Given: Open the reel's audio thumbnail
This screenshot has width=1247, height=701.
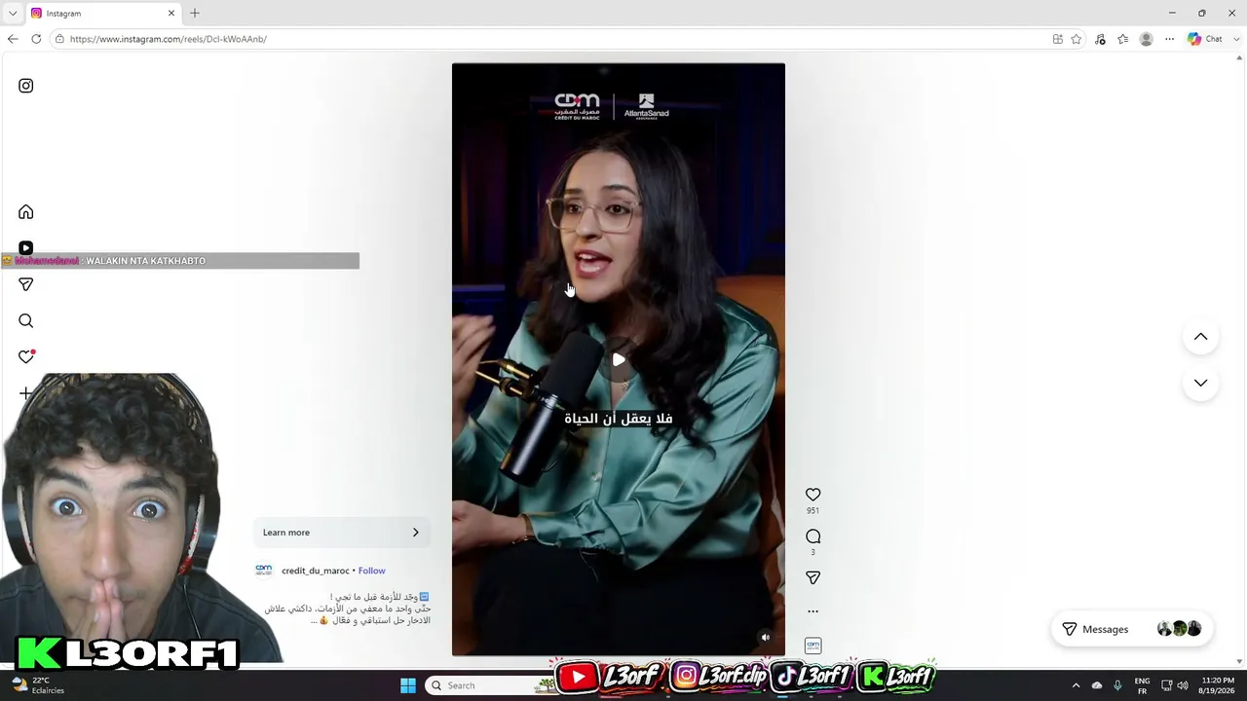Looking at the screenshot, I should pos(812,646).
